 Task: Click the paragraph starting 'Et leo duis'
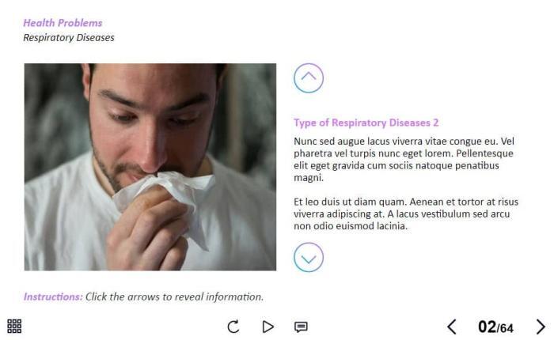[406, 214]
